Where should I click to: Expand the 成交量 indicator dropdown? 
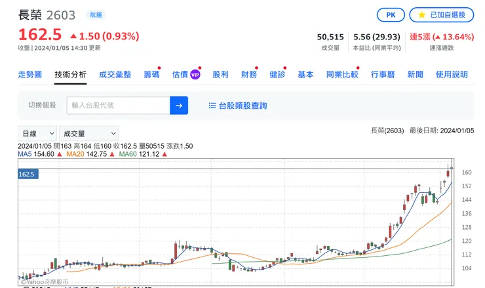88,133
